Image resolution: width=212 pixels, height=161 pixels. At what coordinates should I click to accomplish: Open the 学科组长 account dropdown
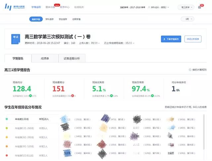click(x=158, y=7)
